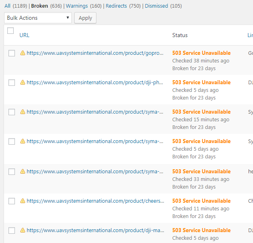The image size is (253, 243).
Task: Sort the table by URL column header
Action: [x=24, y=35]
